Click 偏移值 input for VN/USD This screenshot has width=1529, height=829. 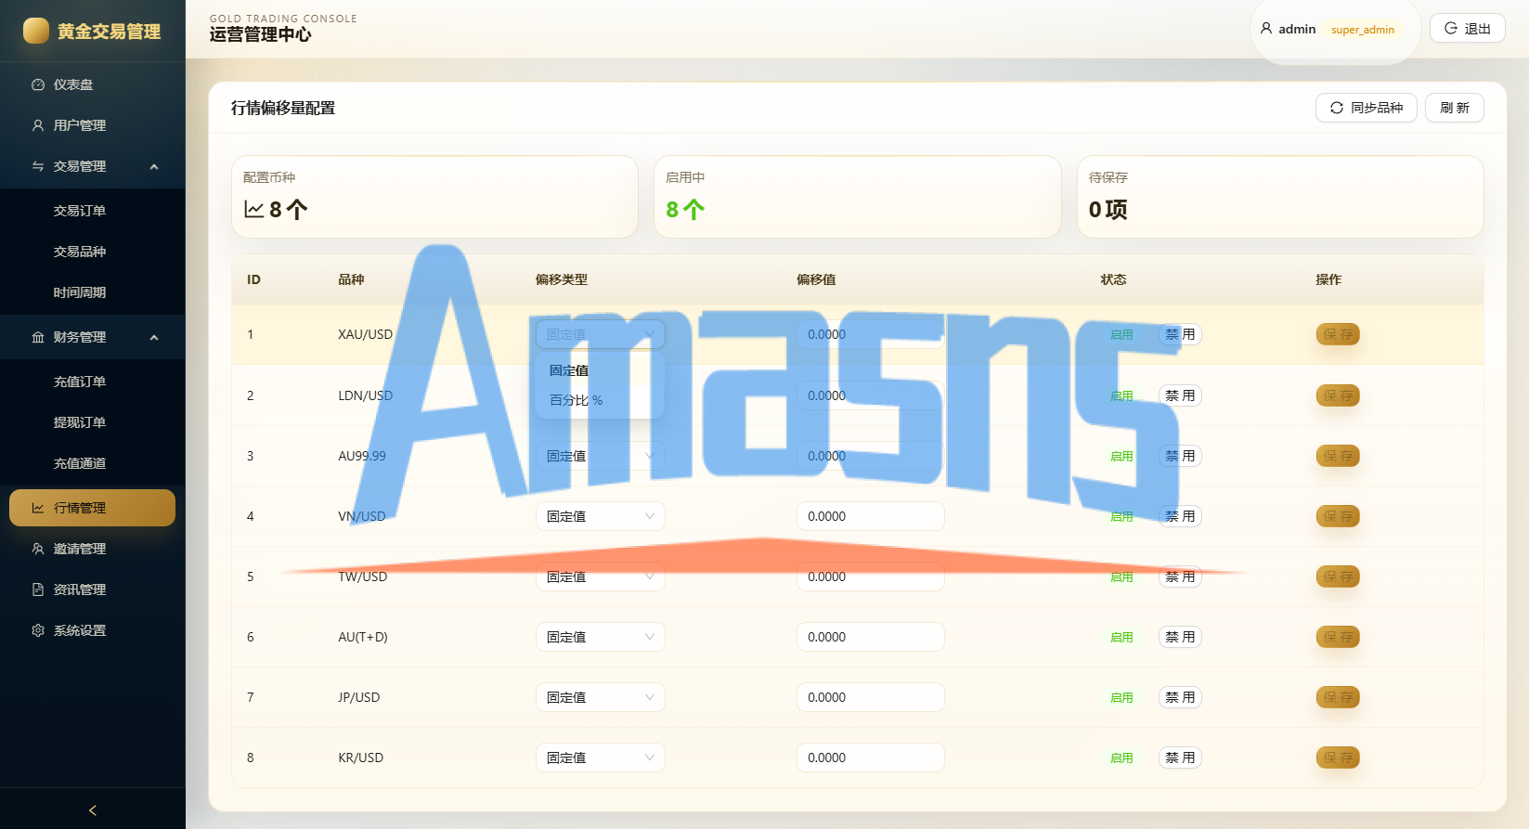click(x=871, y=516)
